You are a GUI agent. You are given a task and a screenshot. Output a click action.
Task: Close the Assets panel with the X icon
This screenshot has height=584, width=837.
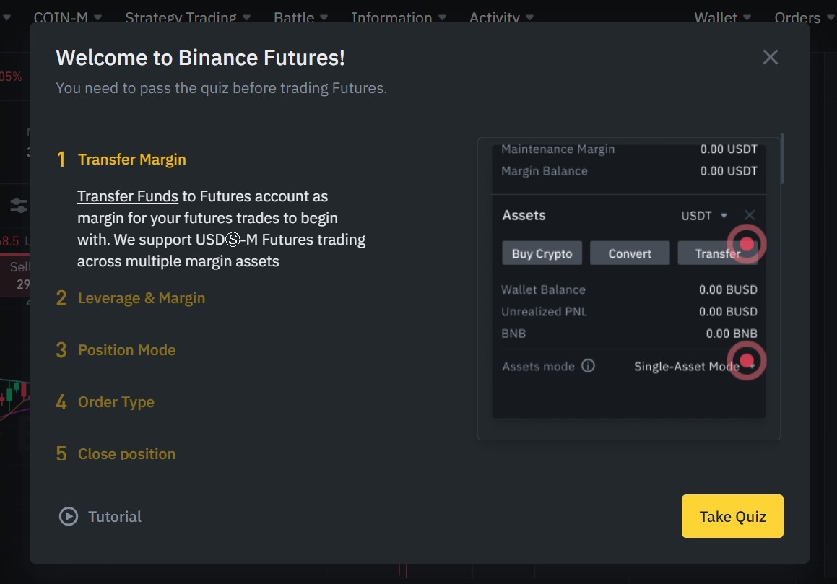(750, 215)
